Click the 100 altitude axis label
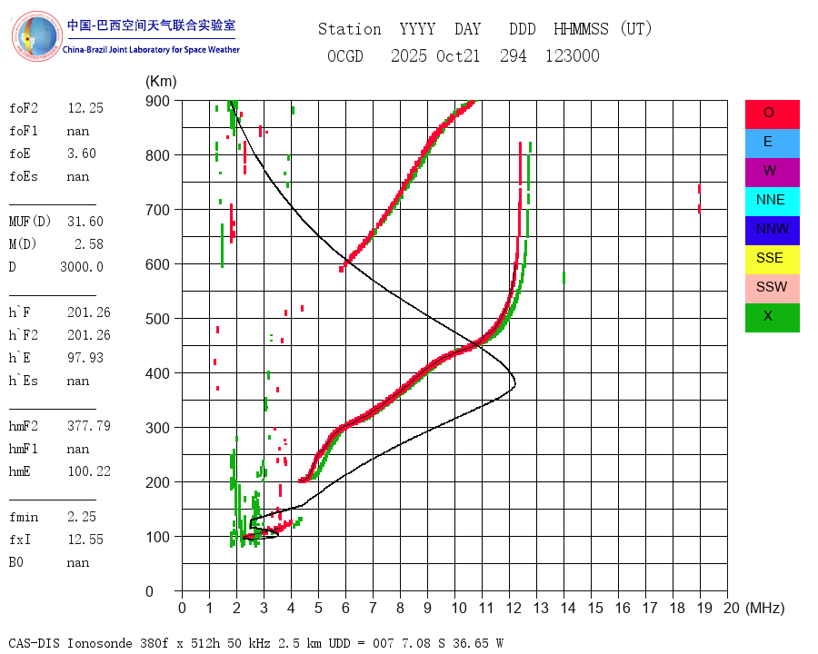 (x=157, y=537)
